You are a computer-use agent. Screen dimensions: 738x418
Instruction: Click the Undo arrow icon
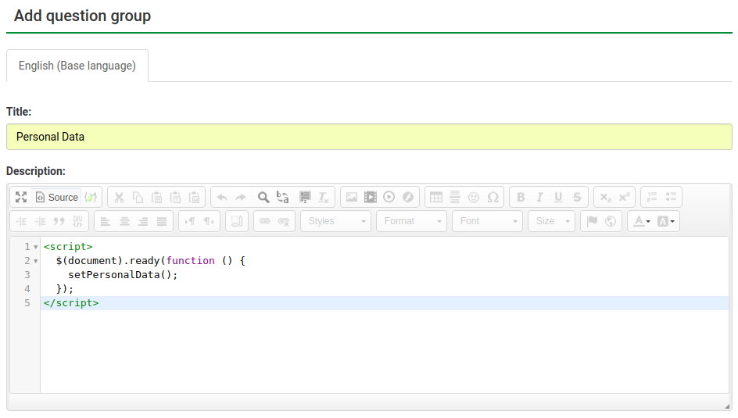pyautogui.click(x=222, y=197)
